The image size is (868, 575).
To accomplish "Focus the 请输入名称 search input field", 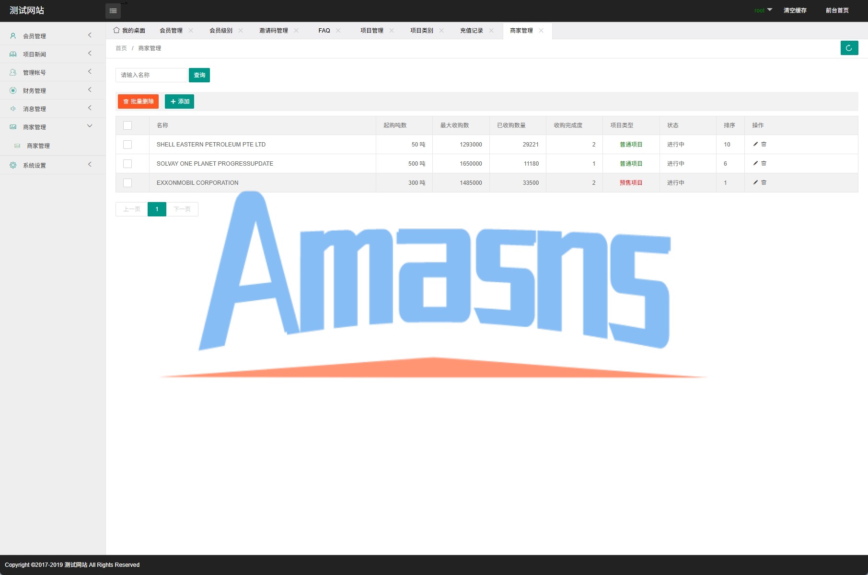I will [x=151, y=75].
